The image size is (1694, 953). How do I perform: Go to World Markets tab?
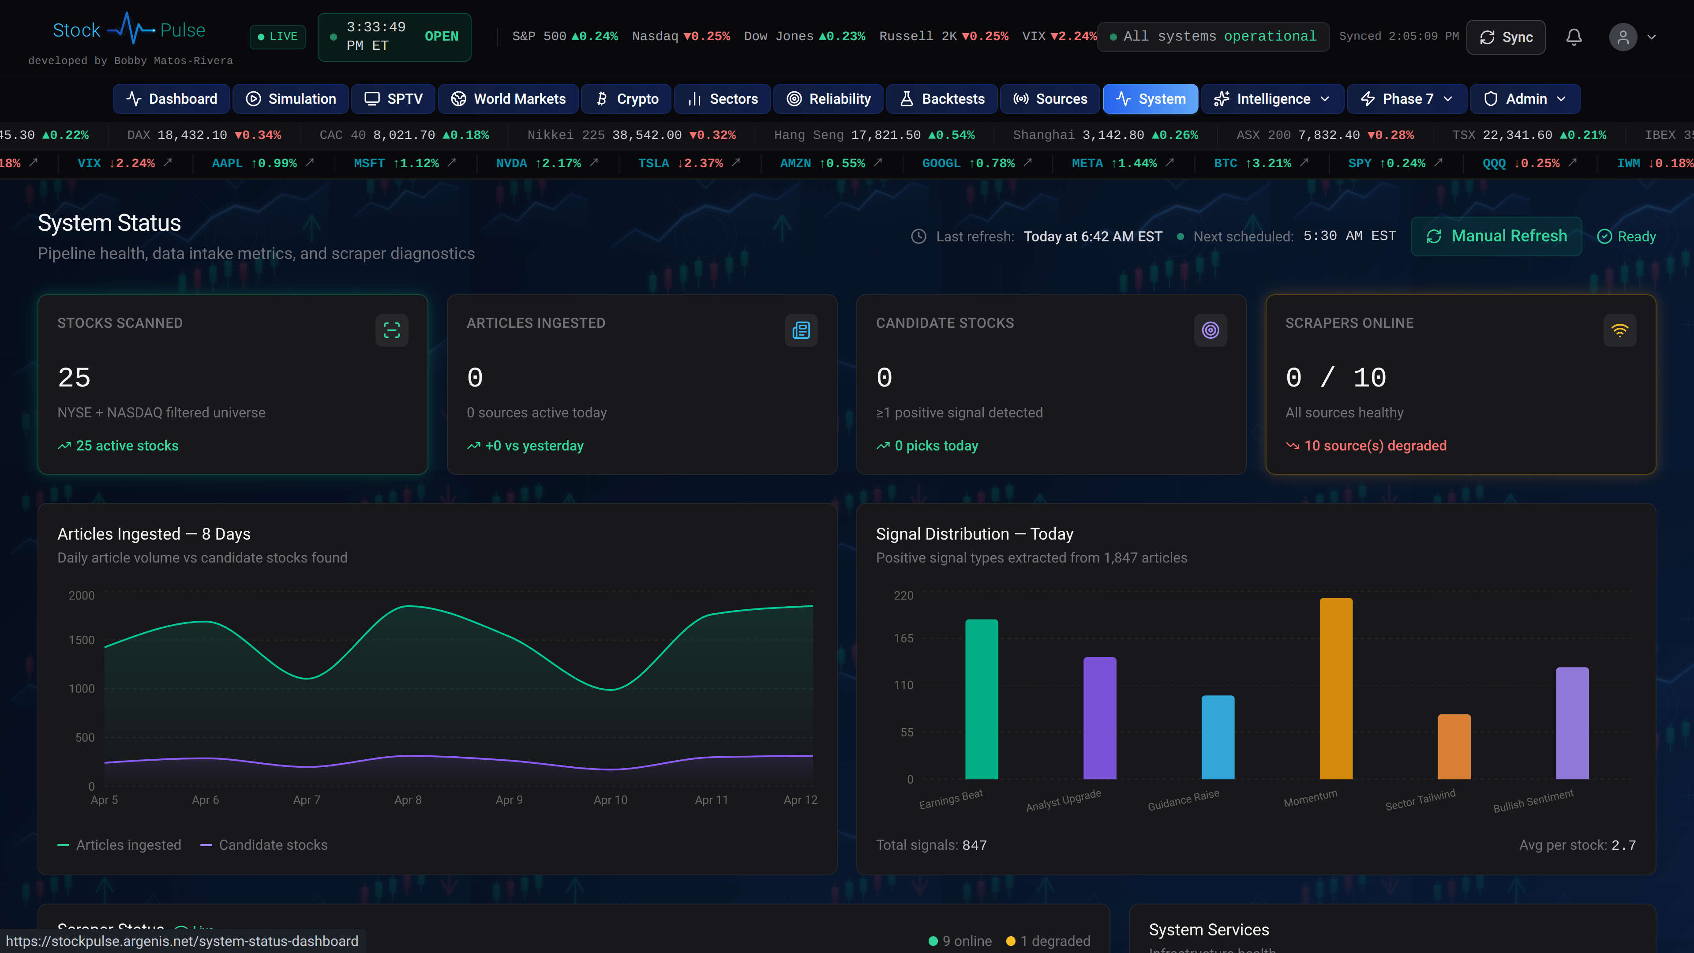tap(508, 99)
